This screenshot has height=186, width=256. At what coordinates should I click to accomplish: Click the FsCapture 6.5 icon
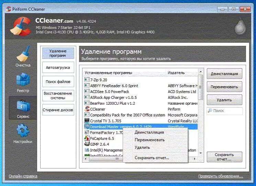87,138
